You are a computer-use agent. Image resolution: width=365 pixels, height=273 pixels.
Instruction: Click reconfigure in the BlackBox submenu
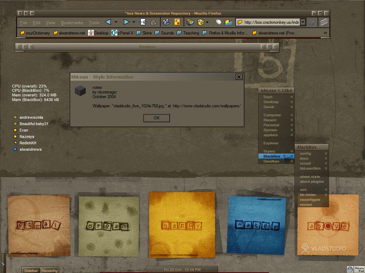pos(312,200)
